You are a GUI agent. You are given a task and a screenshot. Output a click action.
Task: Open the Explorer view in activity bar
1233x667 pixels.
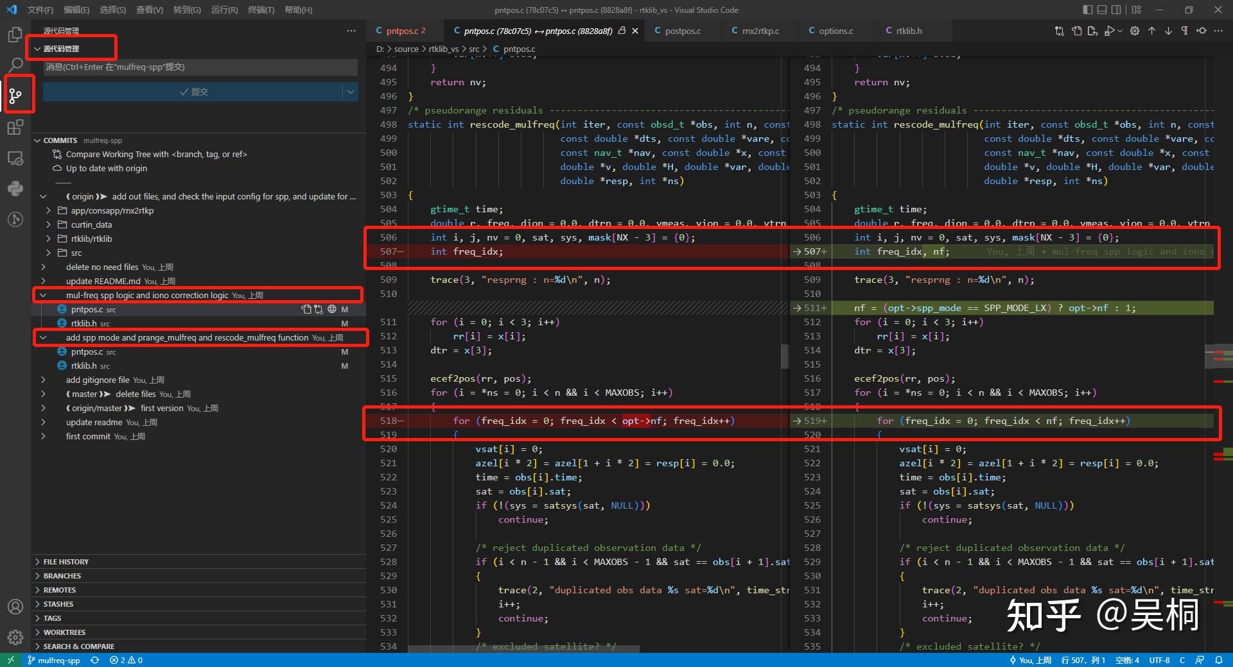pos(15,35)
